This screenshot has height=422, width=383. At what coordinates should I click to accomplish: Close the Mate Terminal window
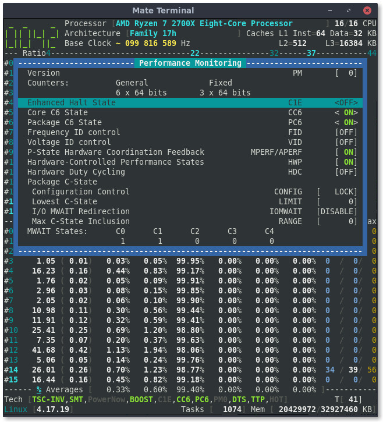click(x=367, y=10)
